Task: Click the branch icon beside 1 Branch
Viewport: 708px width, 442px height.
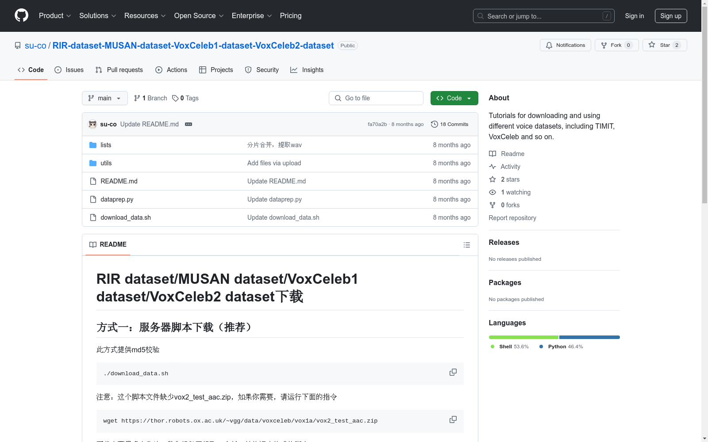Action: tap(137, 98)
